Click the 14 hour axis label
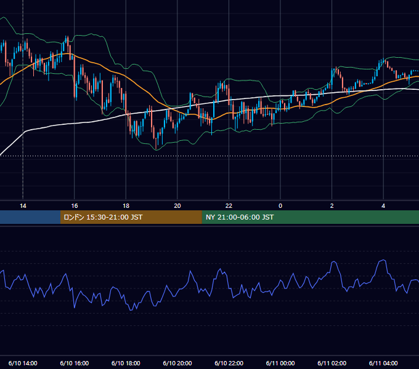Screen dimensions: 419x369 pyautogui.click(x=23, y=206)
